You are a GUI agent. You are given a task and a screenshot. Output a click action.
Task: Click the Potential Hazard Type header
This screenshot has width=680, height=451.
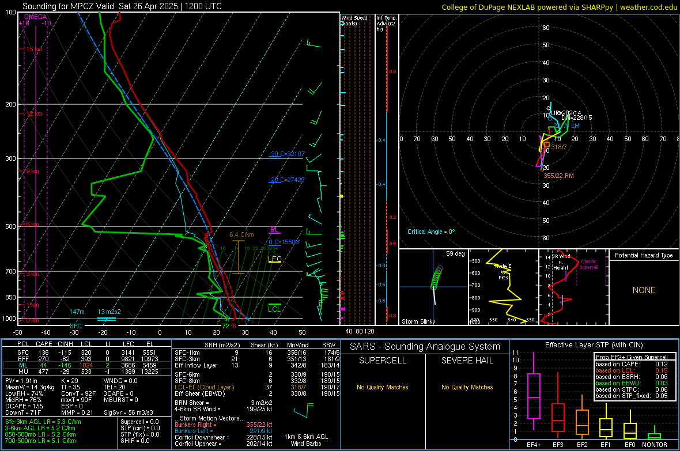tap(644, 255)
